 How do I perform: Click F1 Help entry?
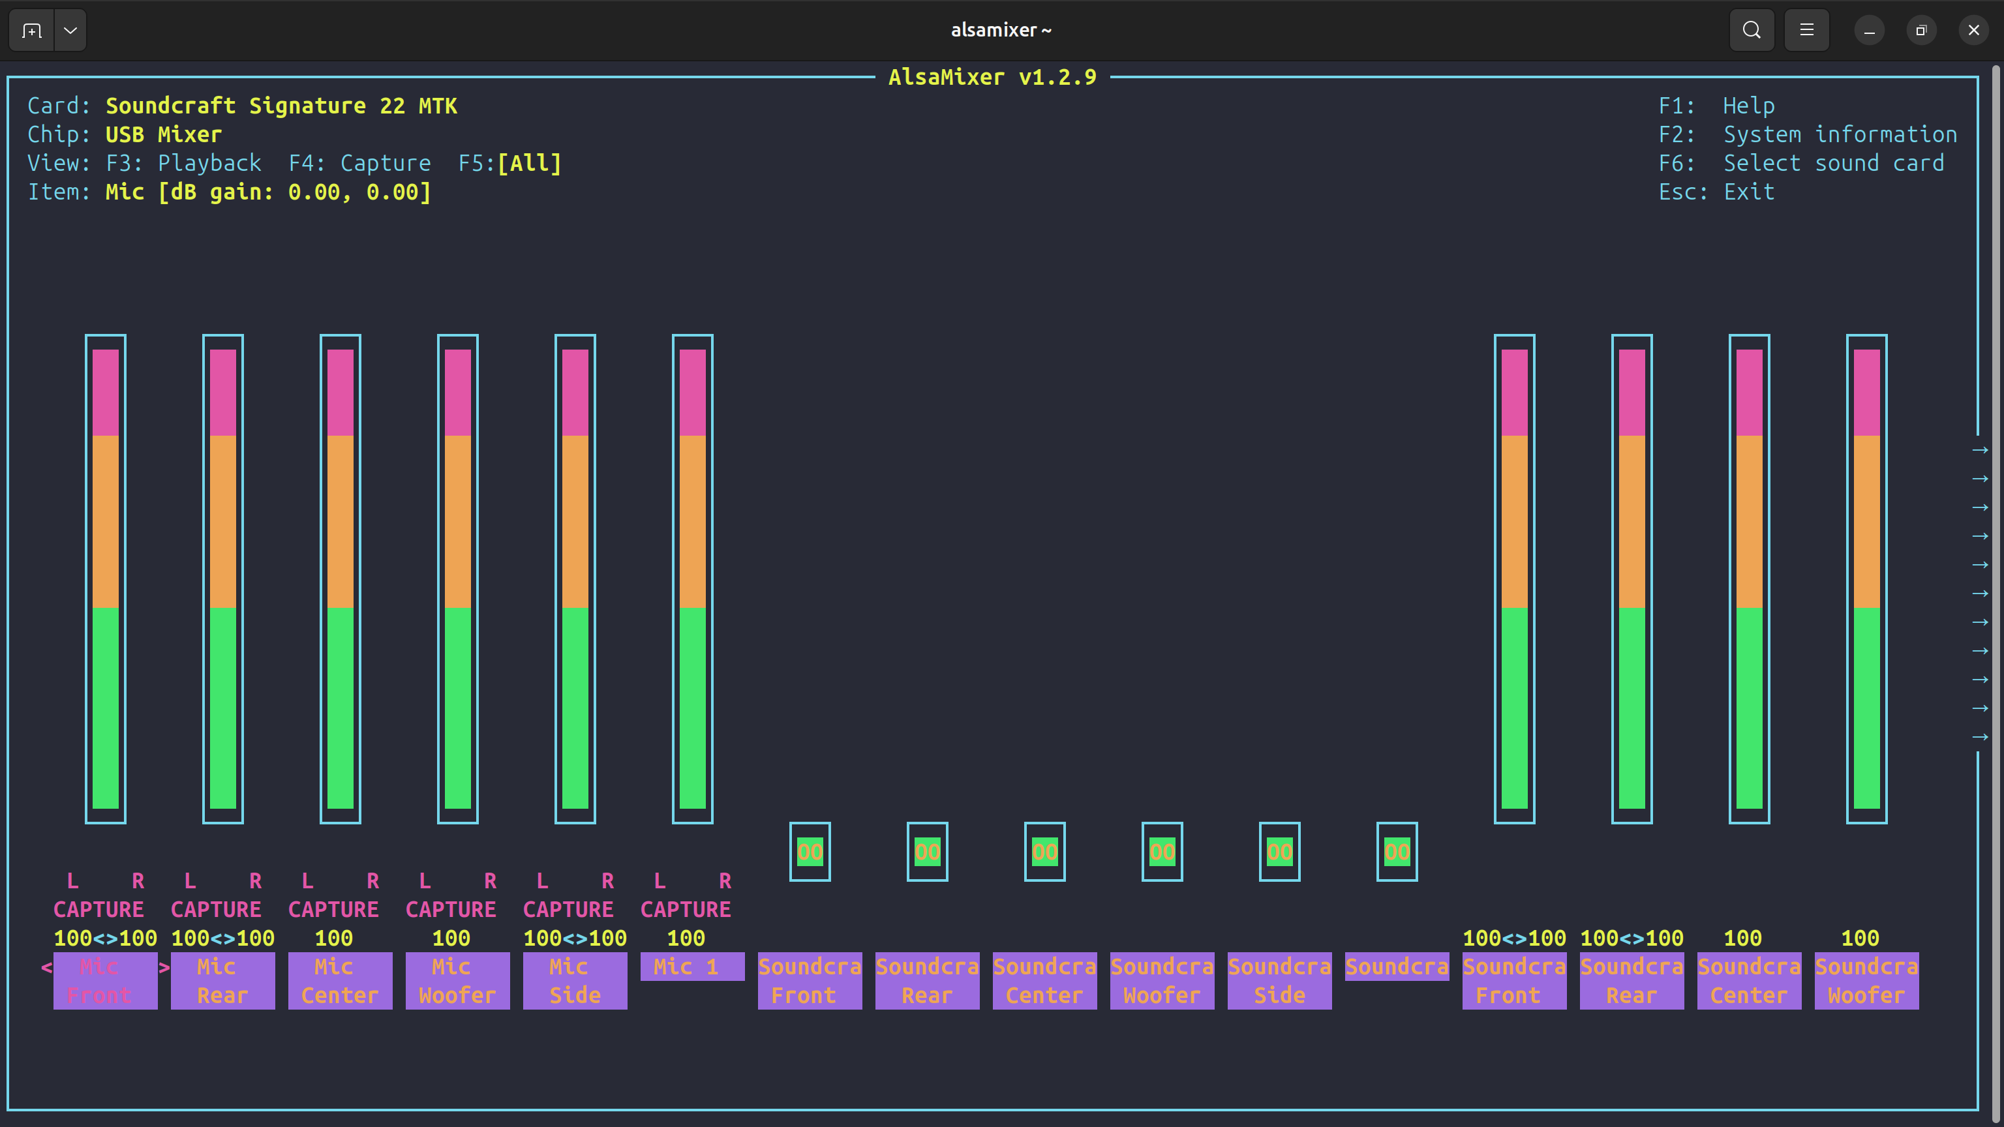click(1716, 106)
